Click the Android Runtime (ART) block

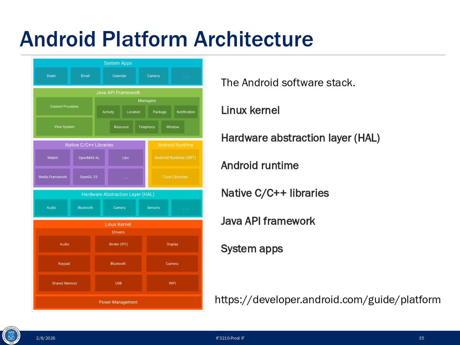click(175, 157)
